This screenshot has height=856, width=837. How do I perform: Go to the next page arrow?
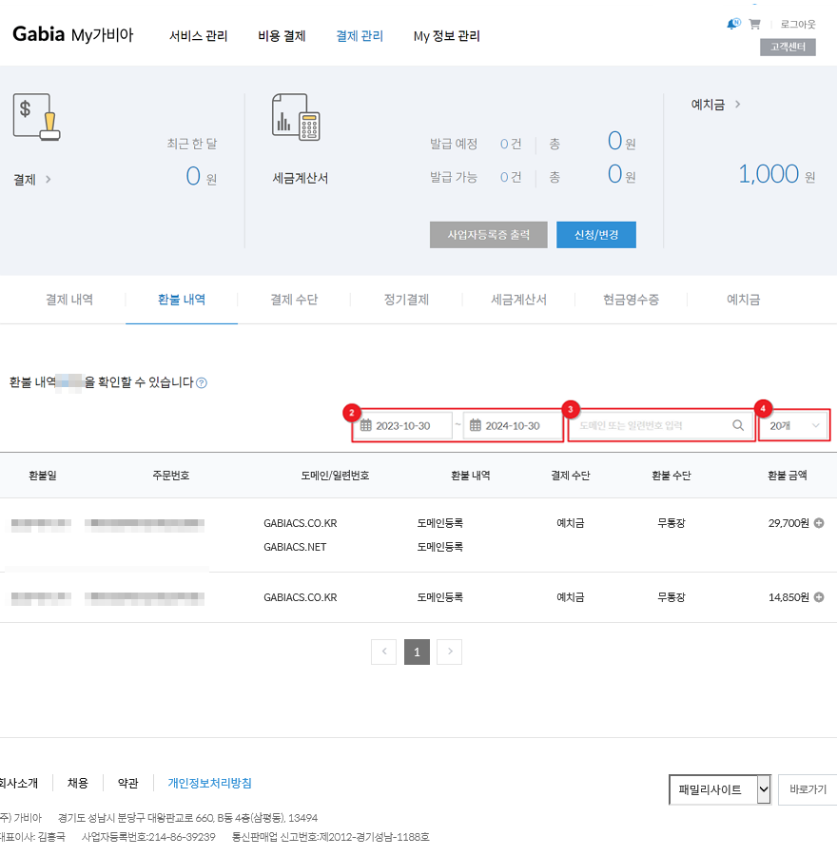click(449, 652)
